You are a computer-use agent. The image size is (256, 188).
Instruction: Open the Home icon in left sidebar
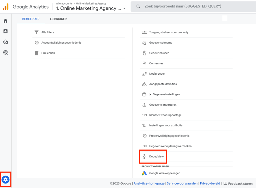click(5, 21)
